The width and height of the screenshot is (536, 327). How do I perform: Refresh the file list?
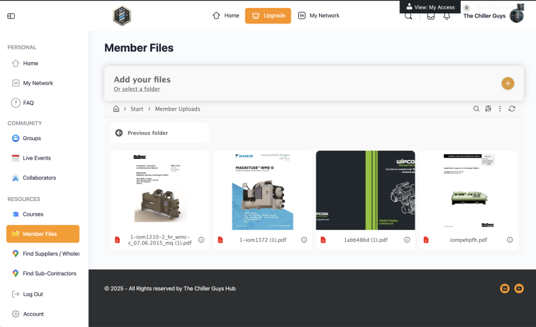click(x=512, y=109)
